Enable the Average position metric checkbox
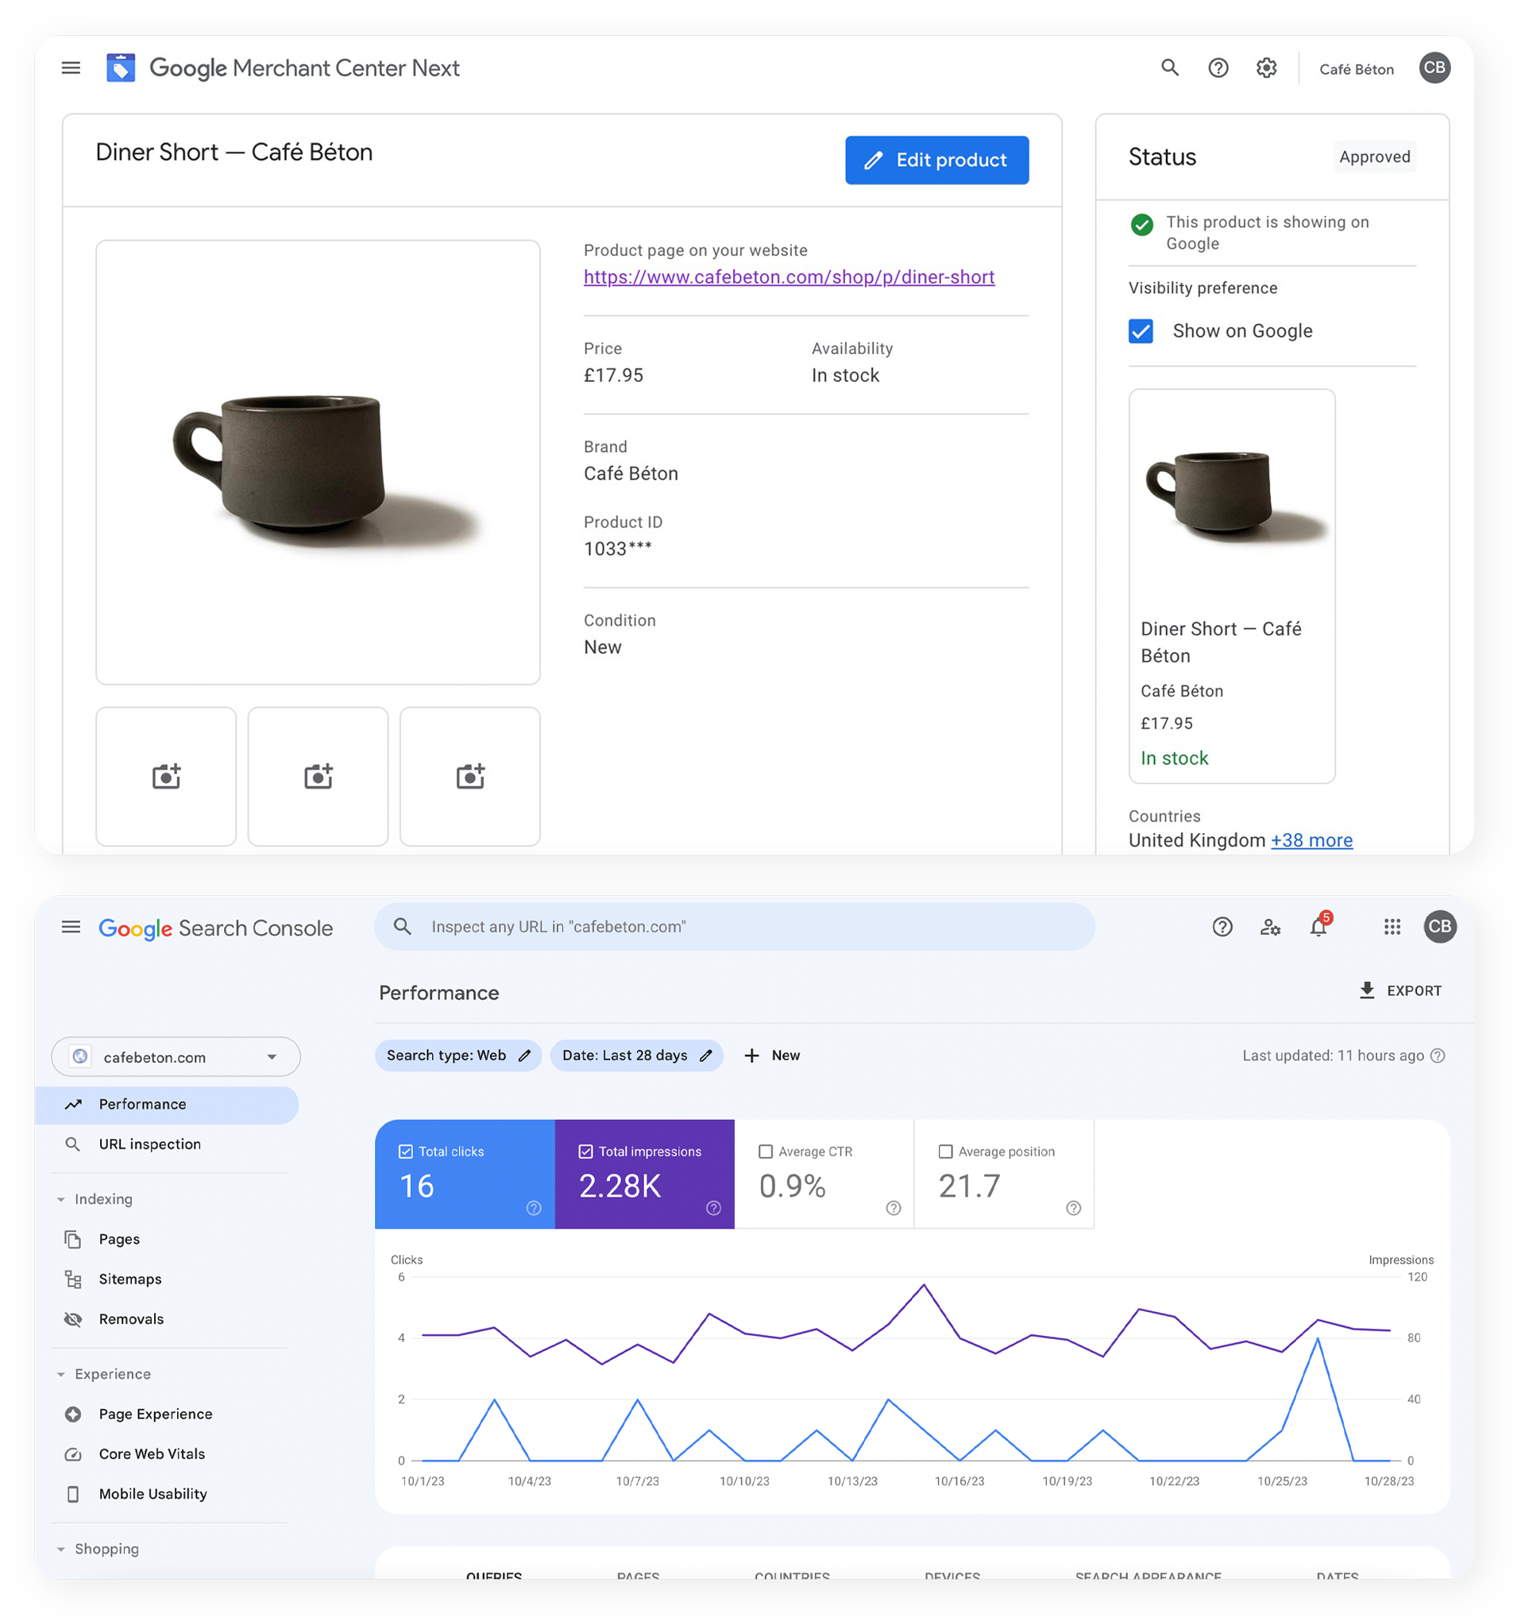The image size is (1525, 1617). click(x=945, y=1152)
